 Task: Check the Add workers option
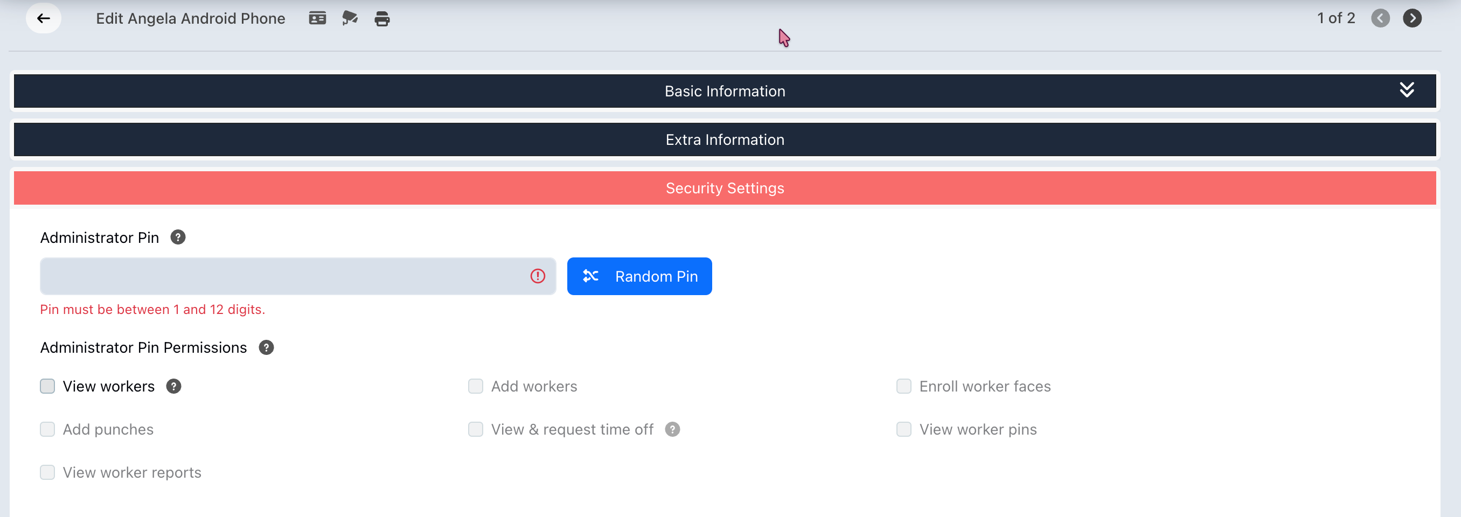[476, 386]
